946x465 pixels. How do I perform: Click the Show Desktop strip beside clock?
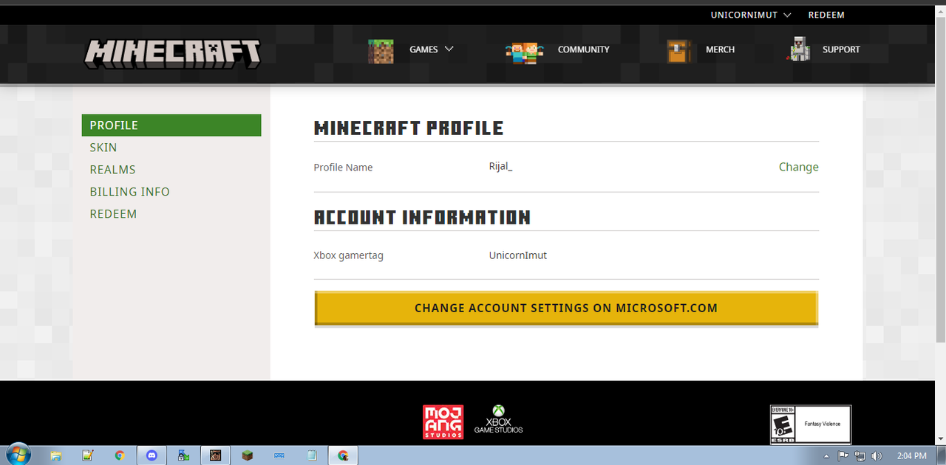[941, 455]
